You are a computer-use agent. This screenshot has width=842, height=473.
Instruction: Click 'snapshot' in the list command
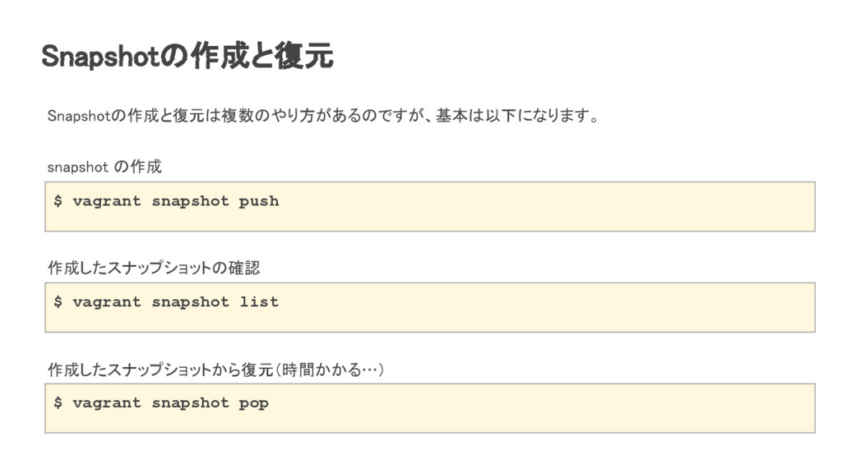(190, 302)
